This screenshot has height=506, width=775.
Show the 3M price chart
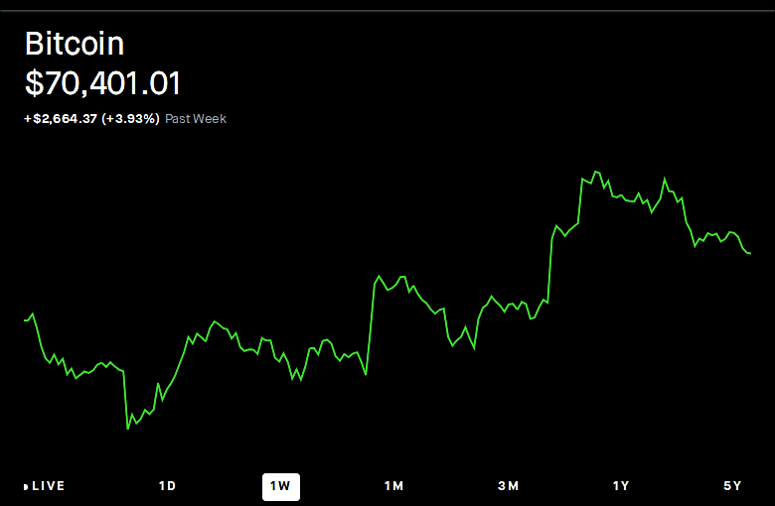(508, 486)
